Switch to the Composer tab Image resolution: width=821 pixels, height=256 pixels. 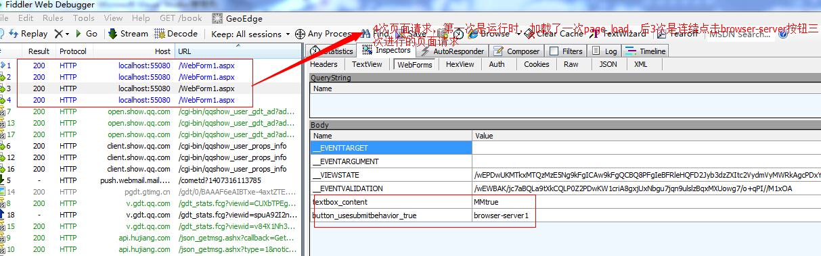coord(516,51)
